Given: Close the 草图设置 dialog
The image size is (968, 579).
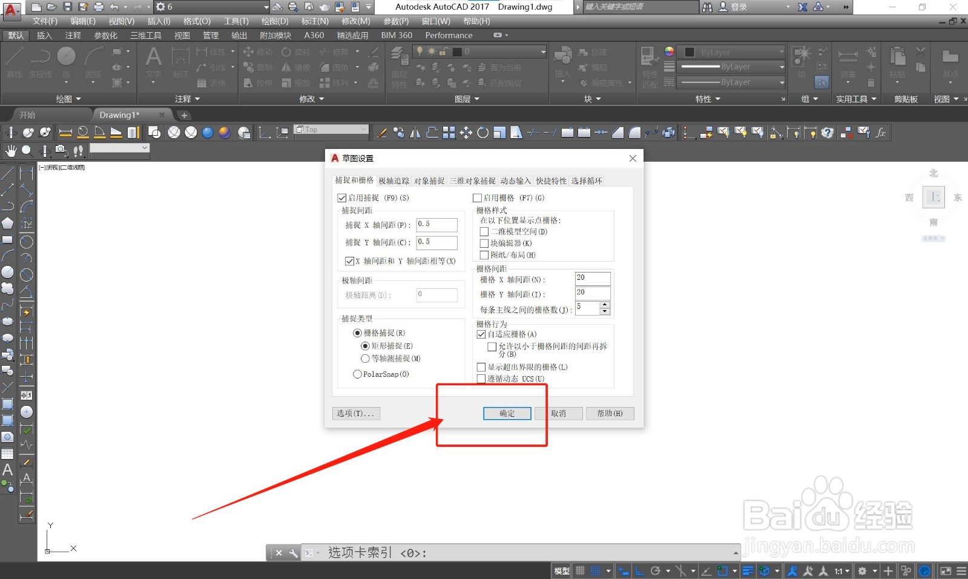Looking at the screenshot, I should click(633, 158).
